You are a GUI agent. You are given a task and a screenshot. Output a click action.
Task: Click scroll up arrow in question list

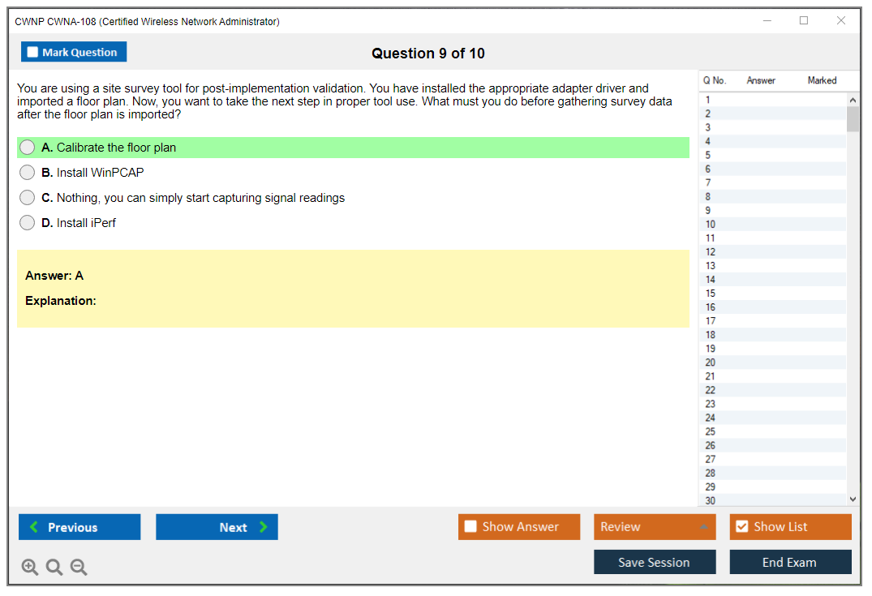click(852, 100)
